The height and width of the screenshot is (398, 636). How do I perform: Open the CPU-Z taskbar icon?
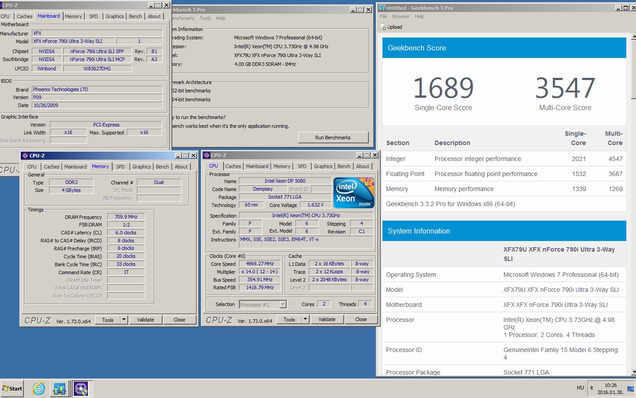coord(80,389)
